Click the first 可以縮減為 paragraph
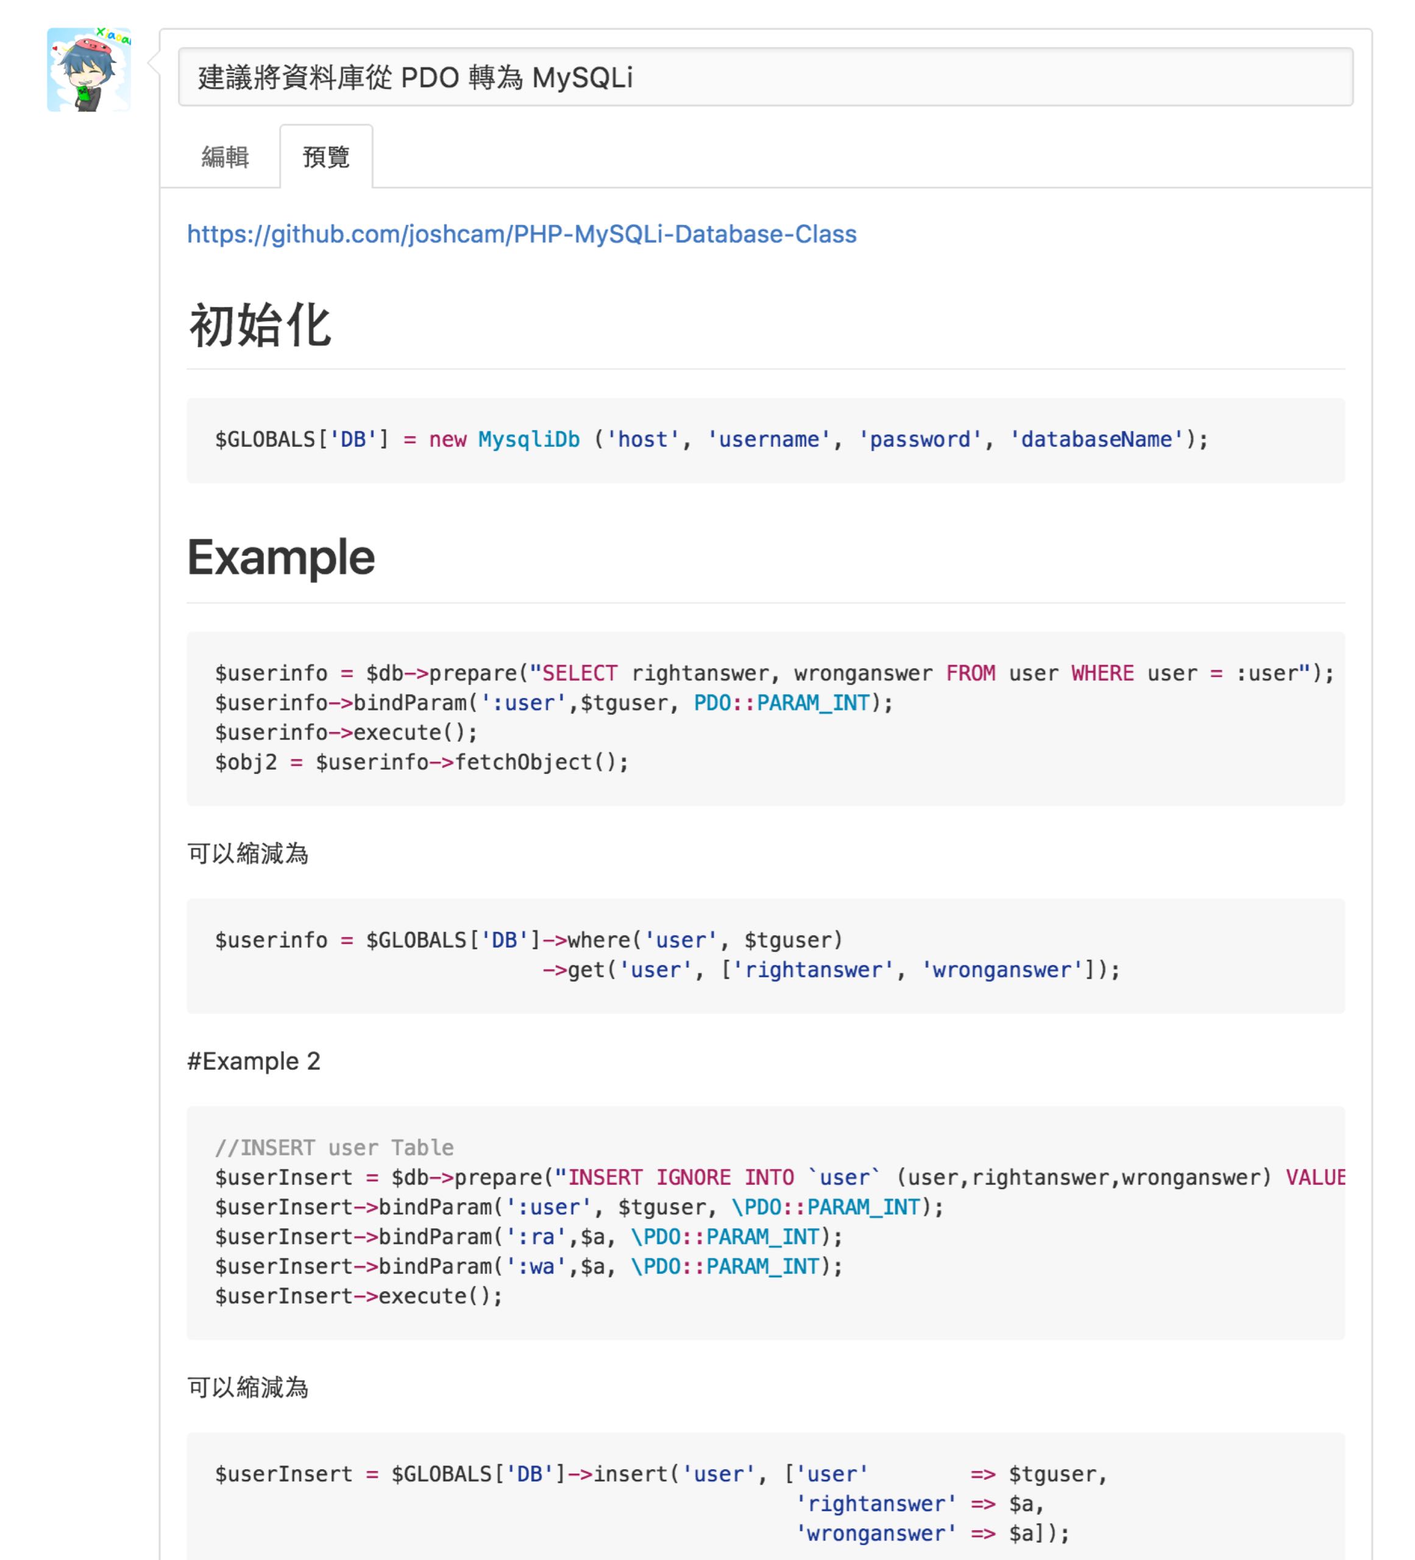 pyautogui.click(x=247, y=854)
